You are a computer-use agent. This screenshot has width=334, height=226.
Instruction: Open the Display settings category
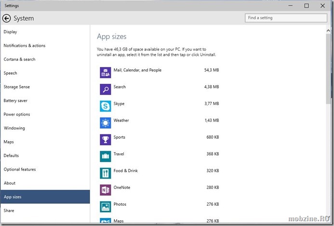(45, 32)
